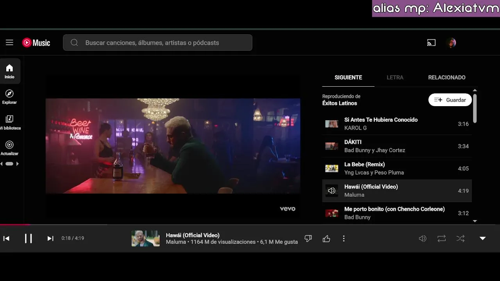Viewport: 500px width, 281px height.
Task: Click the 3:16 duration of KAROL G song
Action: 463,124
